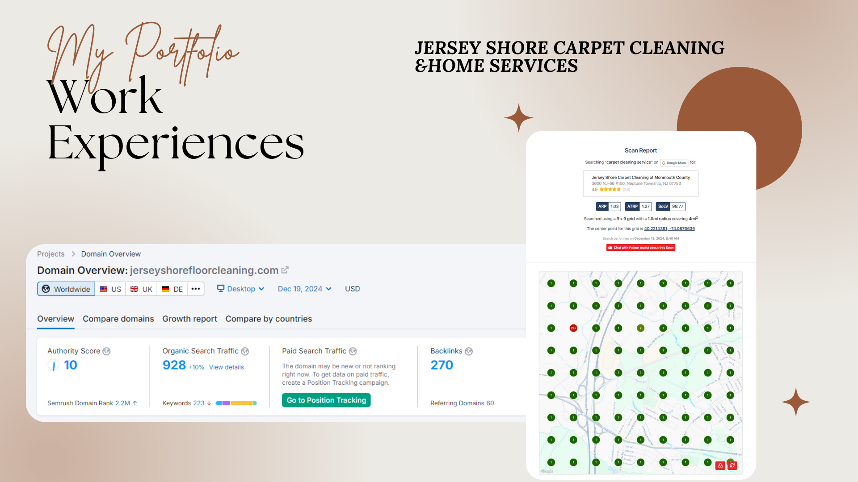Select the Worldwide database option
This screenshot has width=858, height=482.
[x=66, y=289]
